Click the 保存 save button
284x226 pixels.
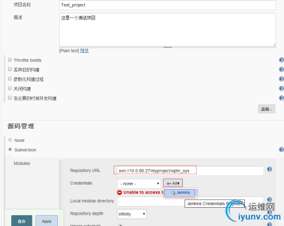[x=22, y=221]
